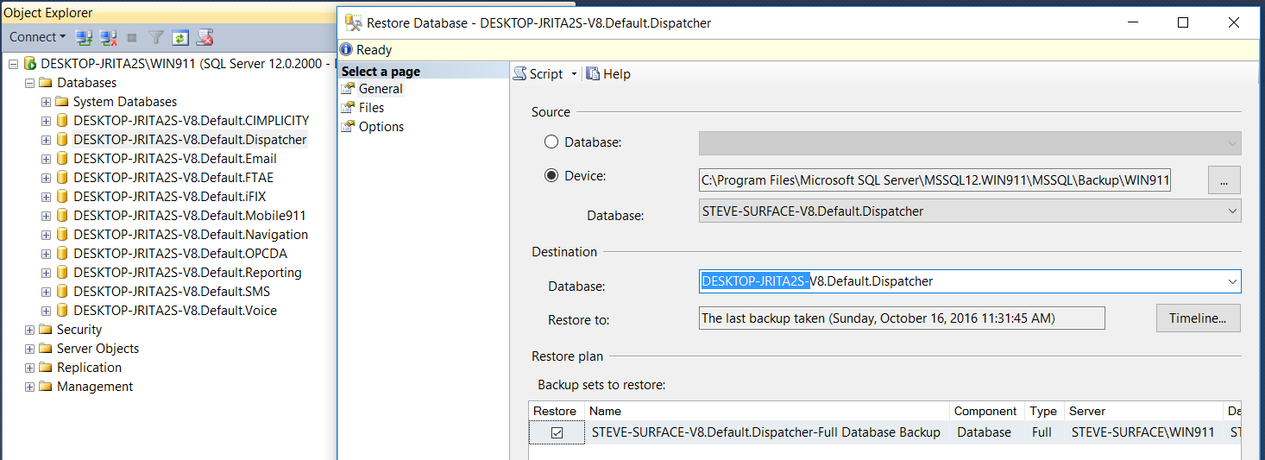Collapse the Databases tree node
Screen dimensions: 1265x460
coord(30,83)
